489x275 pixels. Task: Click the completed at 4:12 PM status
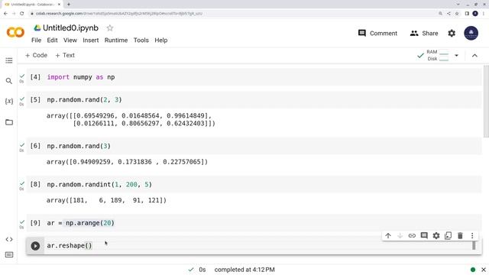click(244, 270)
